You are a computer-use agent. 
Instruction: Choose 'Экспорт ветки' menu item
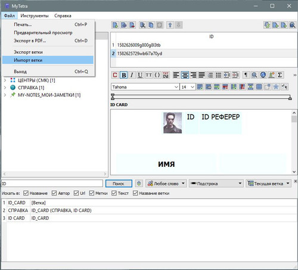[x=48, y=52]
